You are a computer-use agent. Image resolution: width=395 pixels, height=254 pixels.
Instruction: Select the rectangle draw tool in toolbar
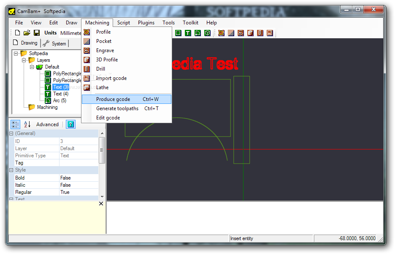pos(178,33)
